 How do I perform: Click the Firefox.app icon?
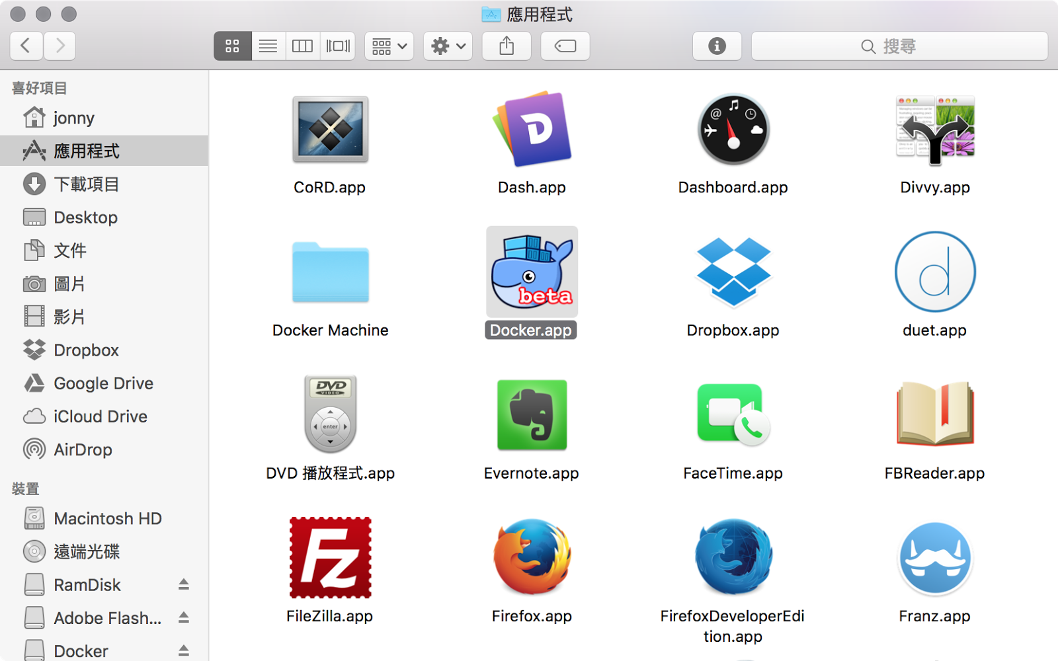[x=532, y=558]
